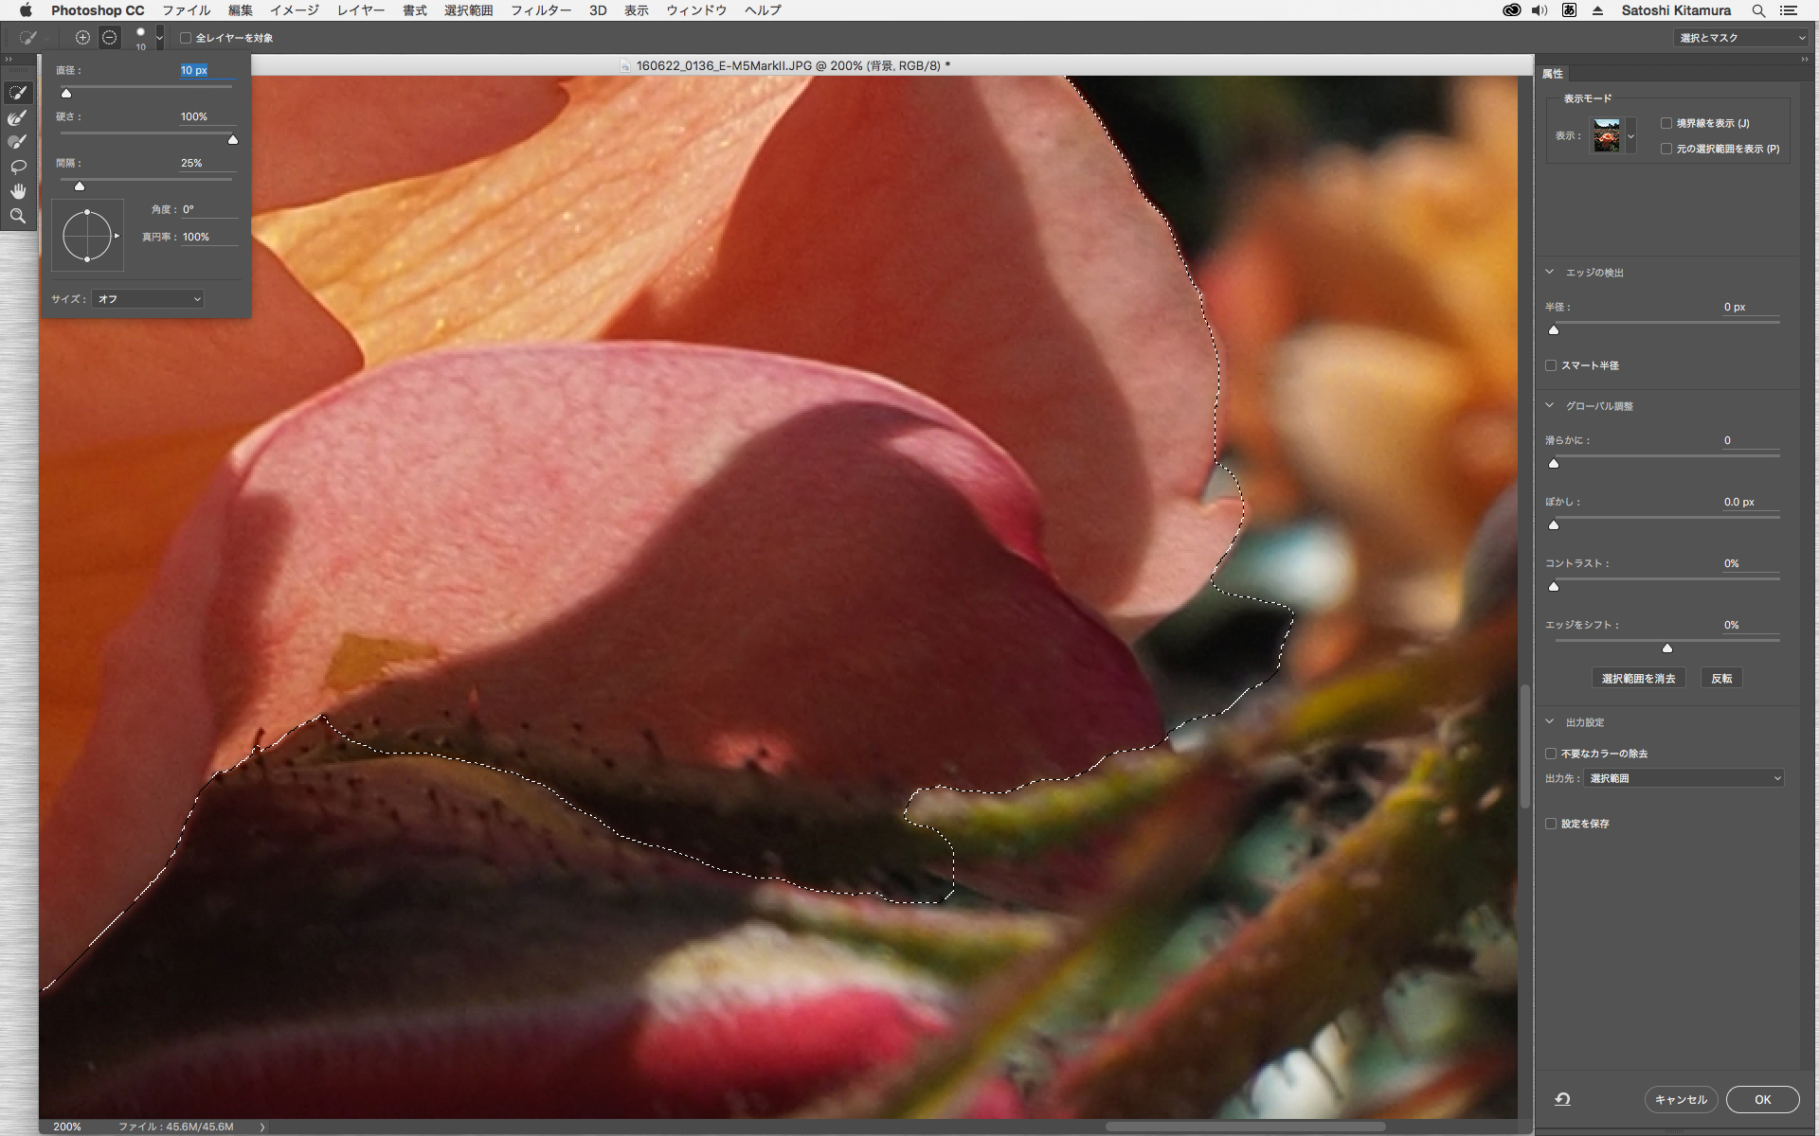Click the add to selection icon
1819x1136 pixels.
coord(82,38)
